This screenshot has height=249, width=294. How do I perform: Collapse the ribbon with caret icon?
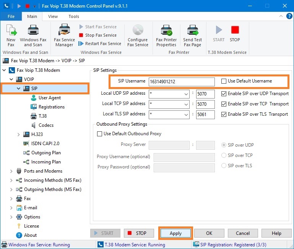click(281, 16)
